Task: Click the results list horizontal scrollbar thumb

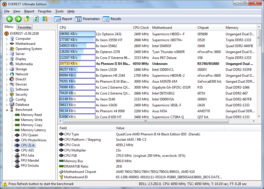Action: tap(146, 121)
